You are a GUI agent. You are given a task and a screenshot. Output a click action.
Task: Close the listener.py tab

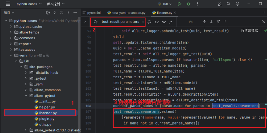175,13
